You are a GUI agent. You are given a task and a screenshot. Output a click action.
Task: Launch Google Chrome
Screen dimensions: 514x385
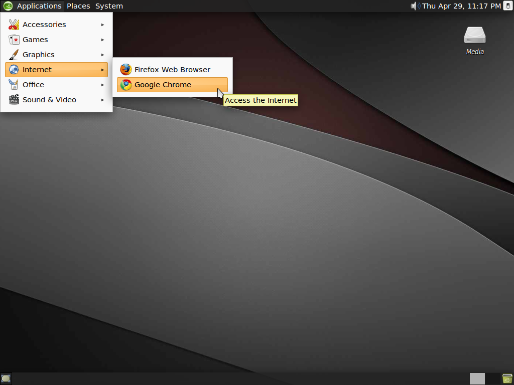[173, 85]
